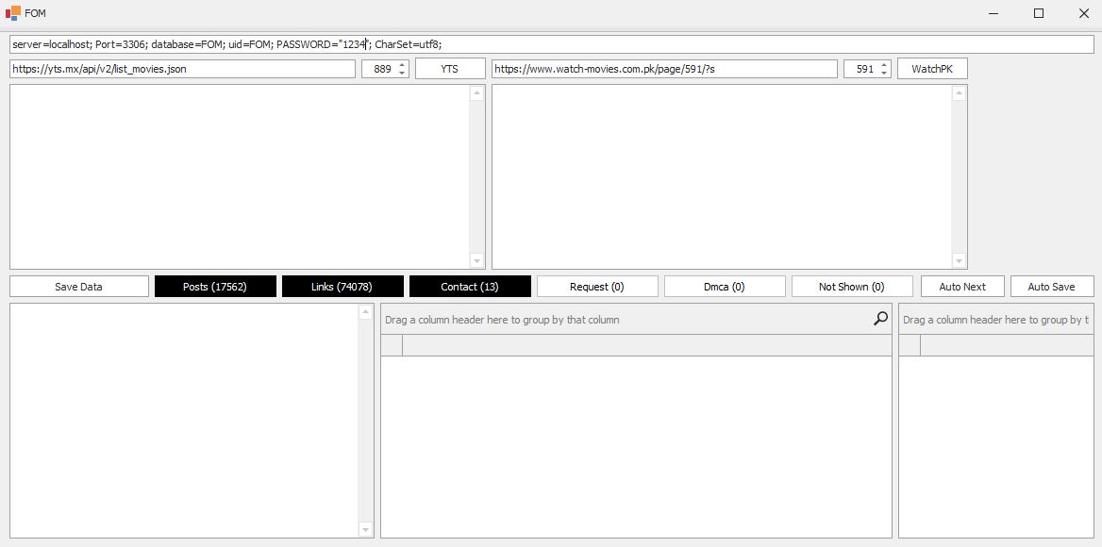Click the row indicator header cell of the right grid
This screenshot has width=1102, height=547.
[x=910, y=345]
